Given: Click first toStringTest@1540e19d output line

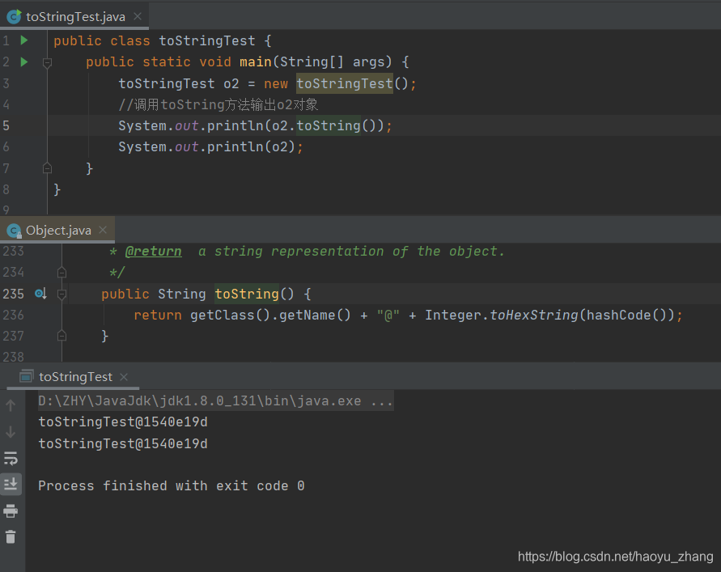Looking at the screenshot, I should 123,422.
